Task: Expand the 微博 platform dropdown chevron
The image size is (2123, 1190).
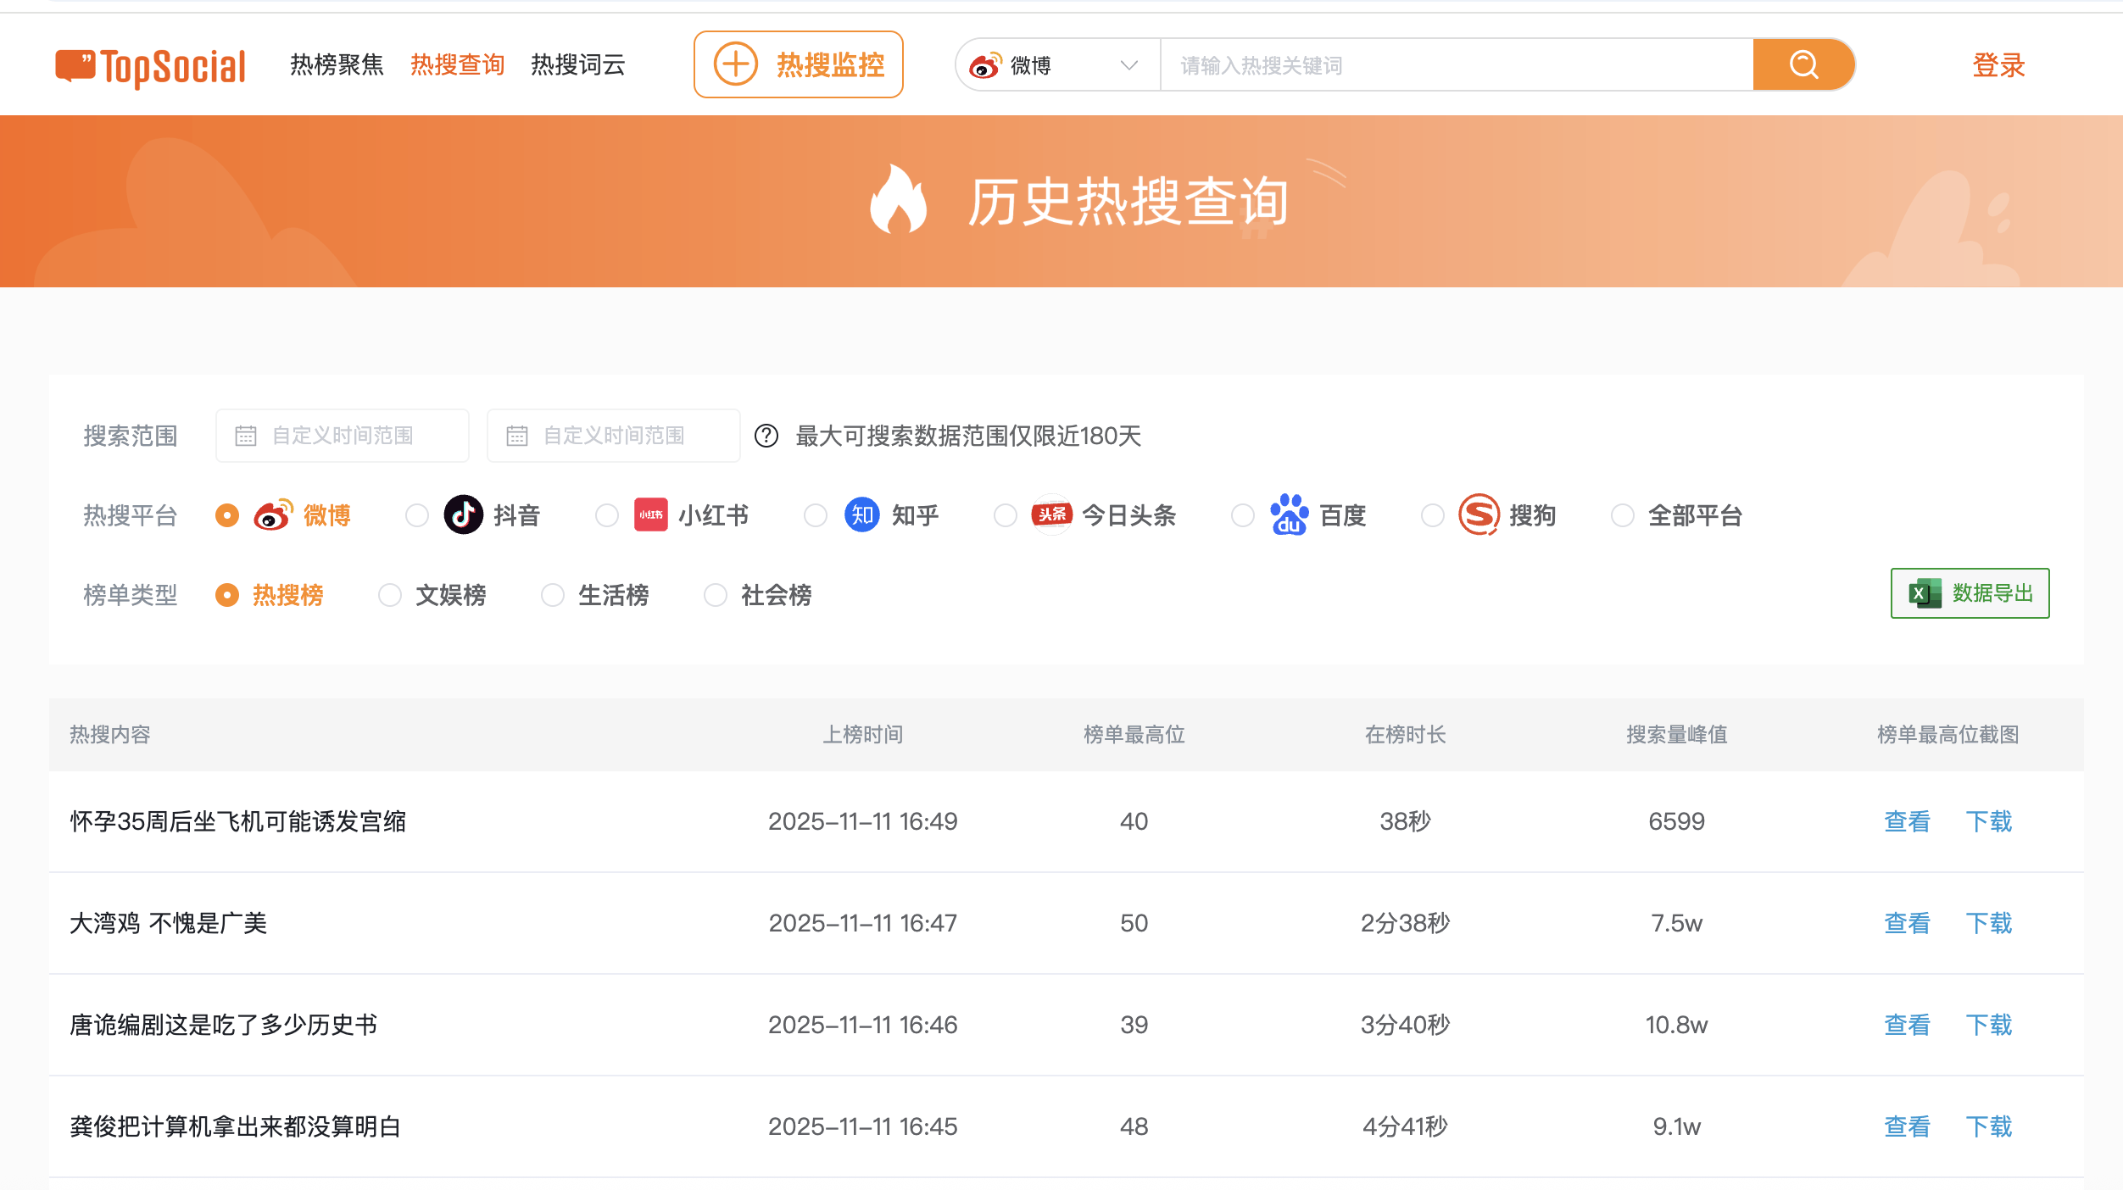Action: [1128, 65]
